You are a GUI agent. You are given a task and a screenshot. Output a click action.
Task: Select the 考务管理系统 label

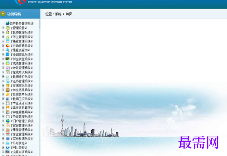(22, 68)
